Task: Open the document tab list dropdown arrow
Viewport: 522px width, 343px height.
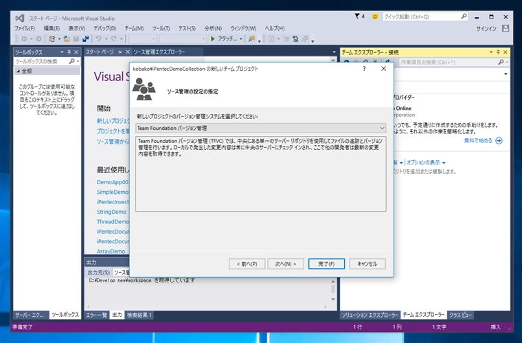Action: click(x=334, y=52)
